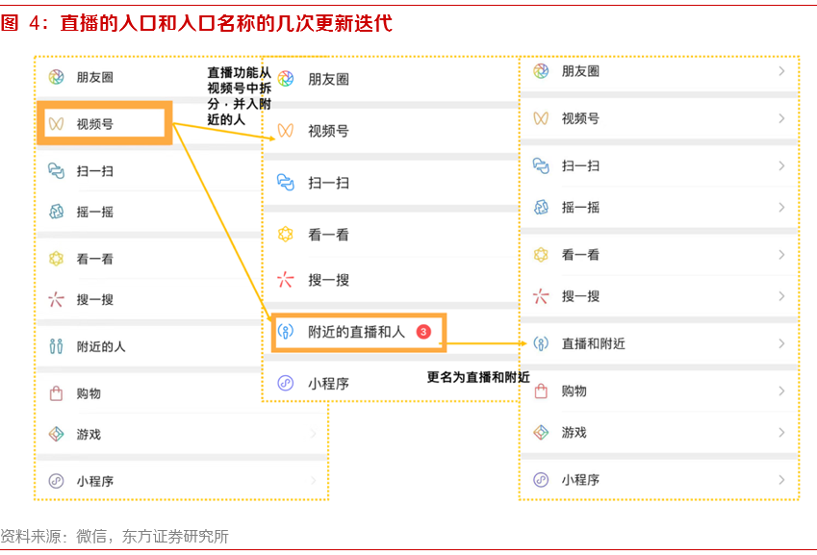Viewport: 817px width, 555px height.
Task: Open chevron on third panel 购物 row
Action: pyautogui.click(x=781, y=391)
